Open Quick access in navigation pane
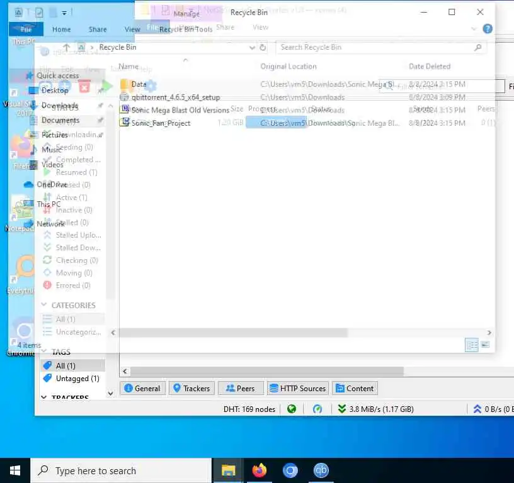Image resolution: width=514 pixels, height=483 pixels. coord(57,75)
